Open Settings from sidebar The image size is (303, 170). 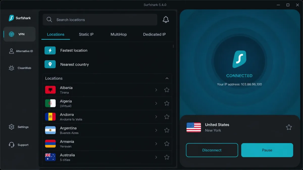19,127
